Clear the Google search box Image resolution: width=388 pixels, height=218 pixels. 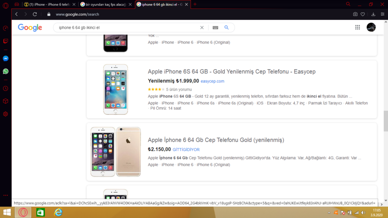pyautogui.click(x=202, y=28)
